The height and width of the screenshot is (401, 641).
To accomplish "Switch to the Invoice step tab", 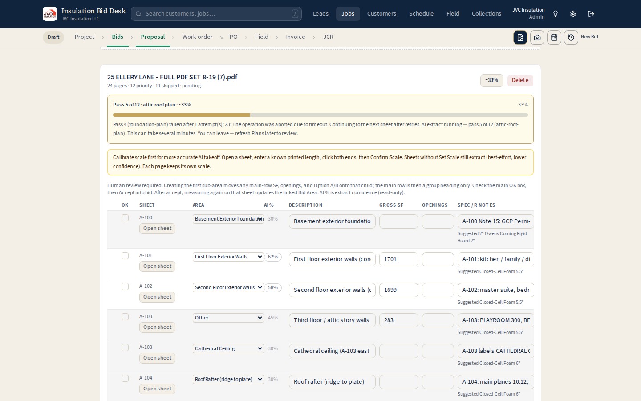I will click(x=296, y=37).
